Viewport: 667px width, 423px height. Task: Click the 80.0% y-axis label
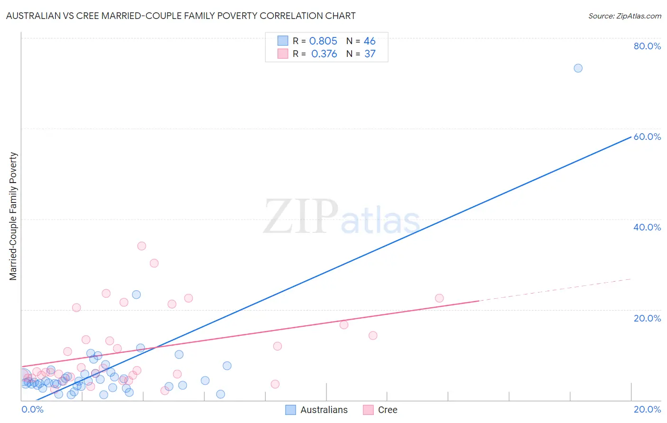(647, 46)
